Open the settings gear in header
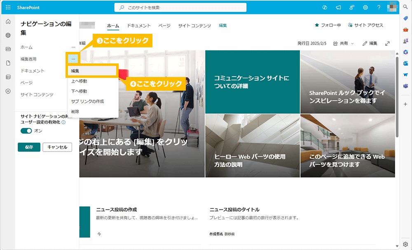Viewport: 412px width, 250px height. [365, 7]
